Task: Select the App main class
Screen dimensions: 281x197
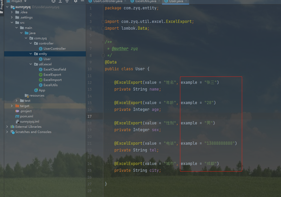Action: tap(42, 90)
